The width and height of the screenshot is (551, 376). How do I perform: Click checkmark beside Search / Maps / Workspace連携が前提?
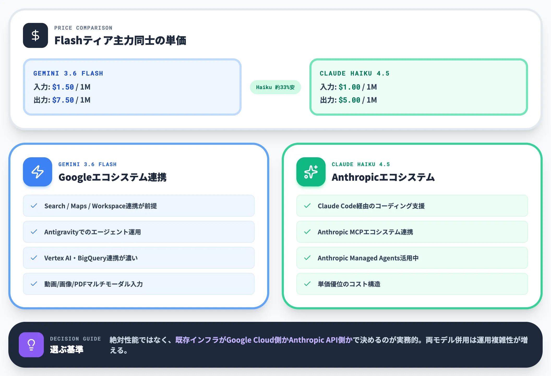34,206
